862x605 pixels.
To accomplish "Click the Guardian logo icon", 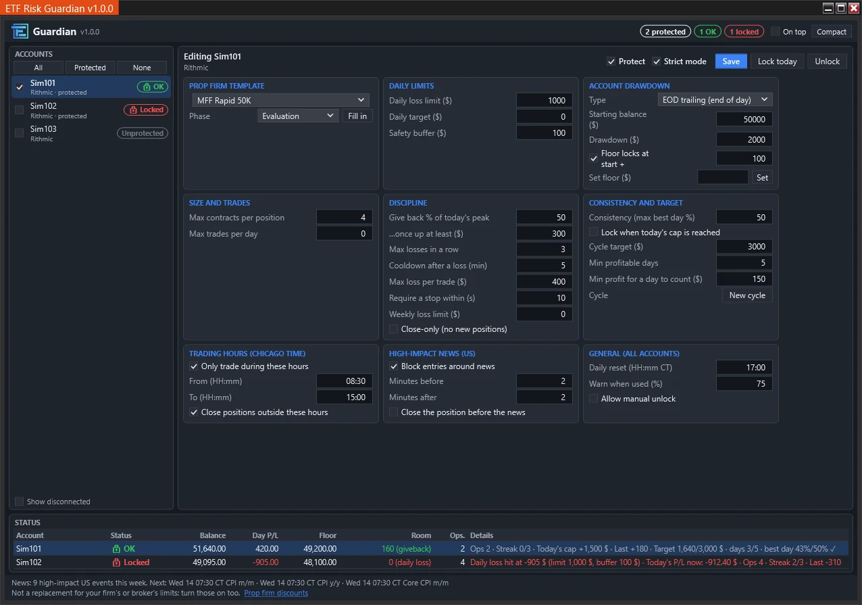I will 20,31.
